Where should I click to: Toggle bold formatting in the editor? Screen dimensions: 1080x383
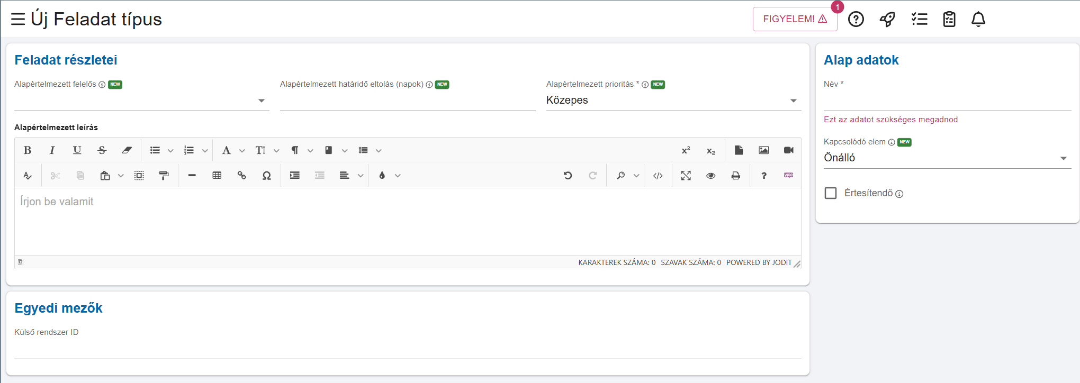28,150
